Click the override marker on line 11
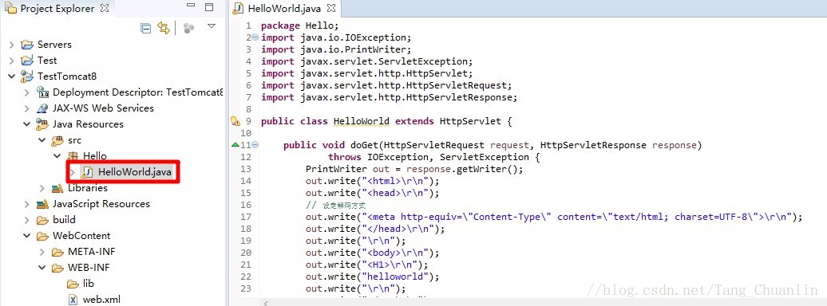827x306 pixels. pyautogui.click(x=235, y=145)
